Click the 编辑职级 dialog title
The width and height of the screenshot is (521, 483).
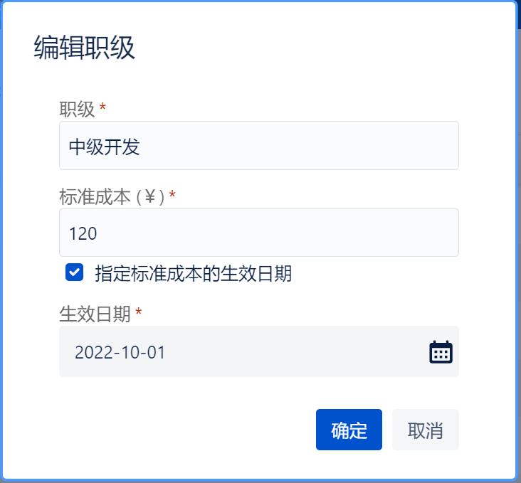(84, 48)
